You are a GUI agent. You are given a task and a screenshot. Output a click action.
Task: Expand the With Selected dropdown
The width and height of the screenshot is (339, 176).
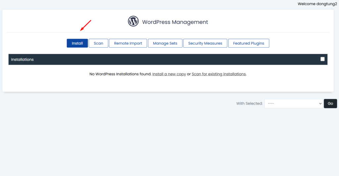(x=294, y=104)
